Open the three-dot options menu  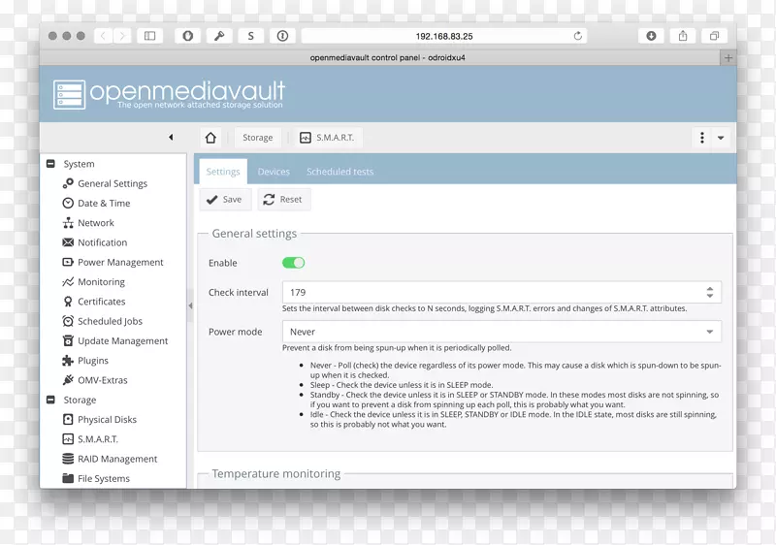[x=702, y=138]
